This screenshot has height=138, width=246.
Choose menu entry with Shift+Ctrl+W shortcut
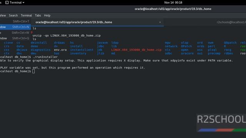point(15,33)
